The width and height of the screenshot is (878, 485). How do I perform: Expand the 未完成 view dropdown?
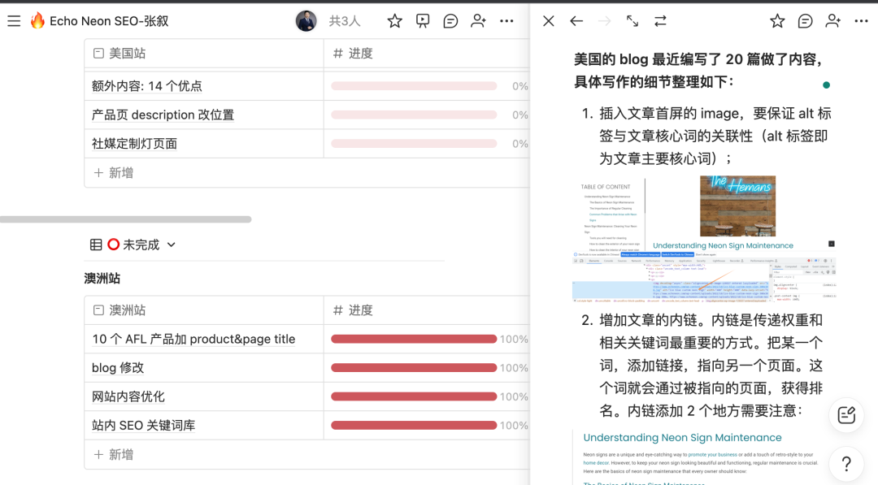pos(171,245)
